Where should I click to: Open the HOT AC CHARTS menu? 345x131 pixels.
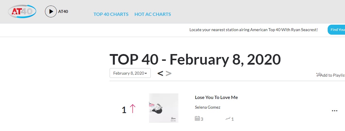[x=153, y=14]
